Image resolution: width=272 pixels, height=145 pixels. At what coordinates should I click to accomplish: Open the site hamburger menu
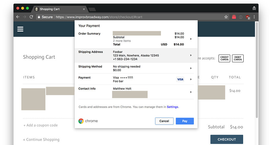pyautogui.click(x=20, y=29)
